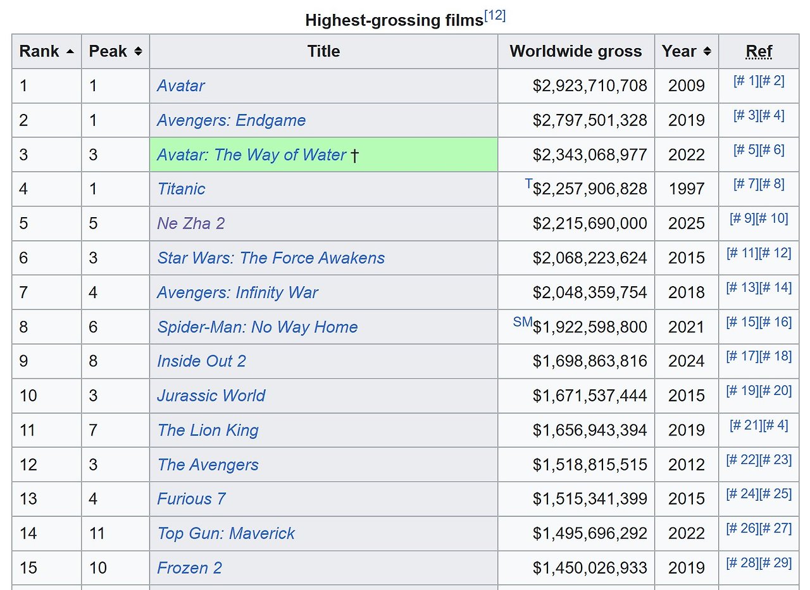This screenshot has height=590, width=810.
Task: Open reference [# 6] for Way of Water
Action: (x=771, y=149)
